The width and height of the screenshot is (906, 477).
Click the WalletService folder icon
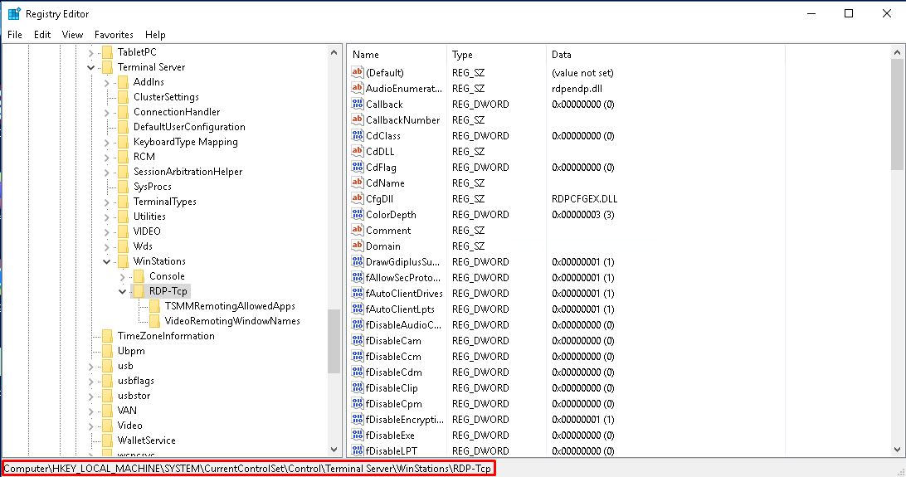click(107, 440)
